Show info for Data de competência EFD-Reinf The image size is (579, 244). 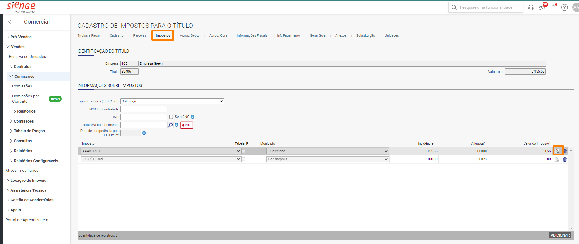click(x=144, y=133)
